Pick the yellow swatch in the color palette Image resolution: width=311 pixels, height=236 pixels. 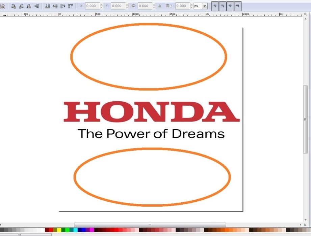(59, 230)
